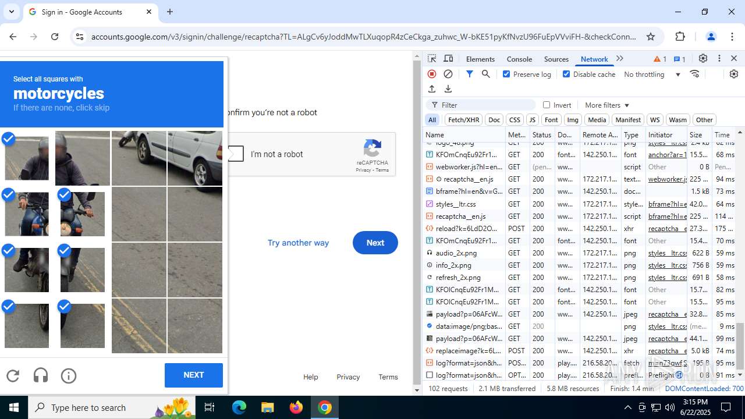
Task: Show more DevTools tabs chevron
Action: coord(620,59)
